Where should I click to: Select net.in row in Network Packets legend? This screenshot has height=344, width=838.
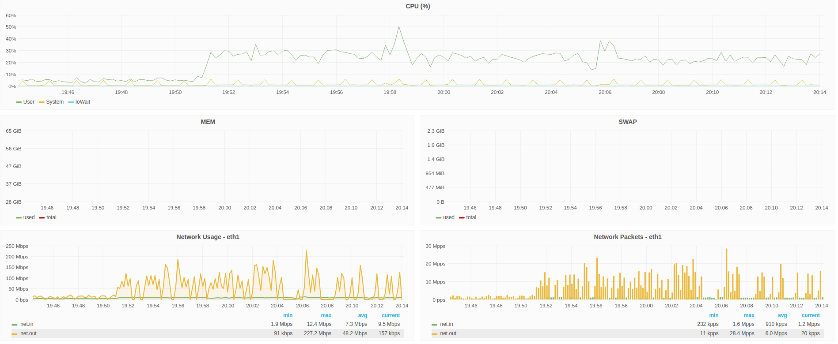point(627,324)
